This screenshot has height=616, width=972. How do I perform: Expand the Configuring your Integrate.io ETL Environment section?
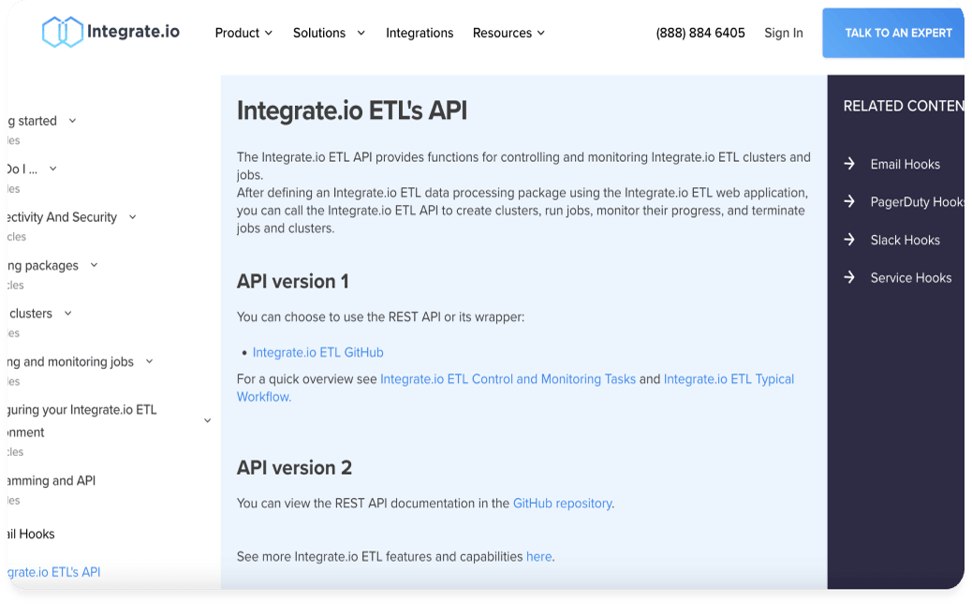207,420
